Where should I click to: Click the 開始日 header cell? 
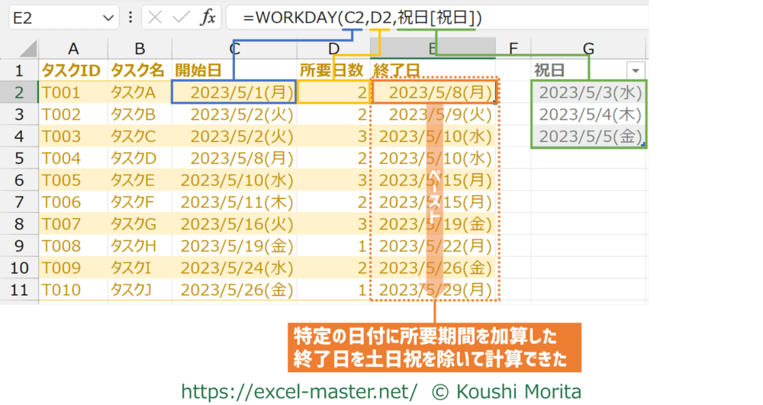click(x=233, y=70)
